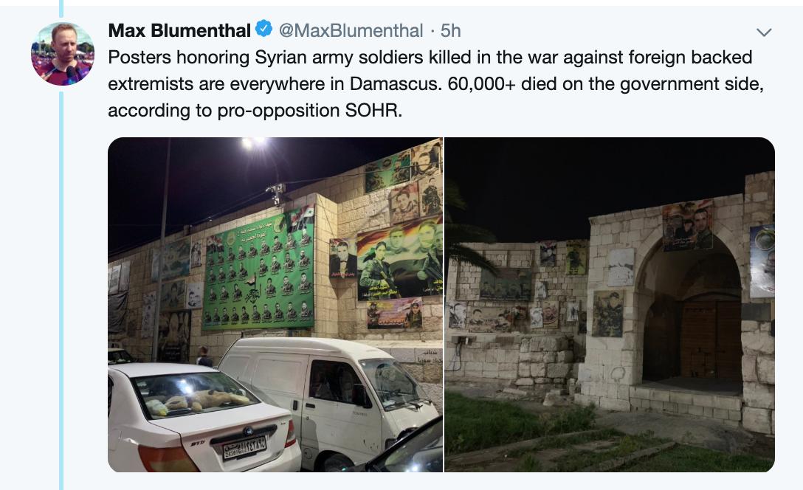This screenshot has height=490, width=803.
Task: Click the blue verified badge
Action: coord(263,29)
